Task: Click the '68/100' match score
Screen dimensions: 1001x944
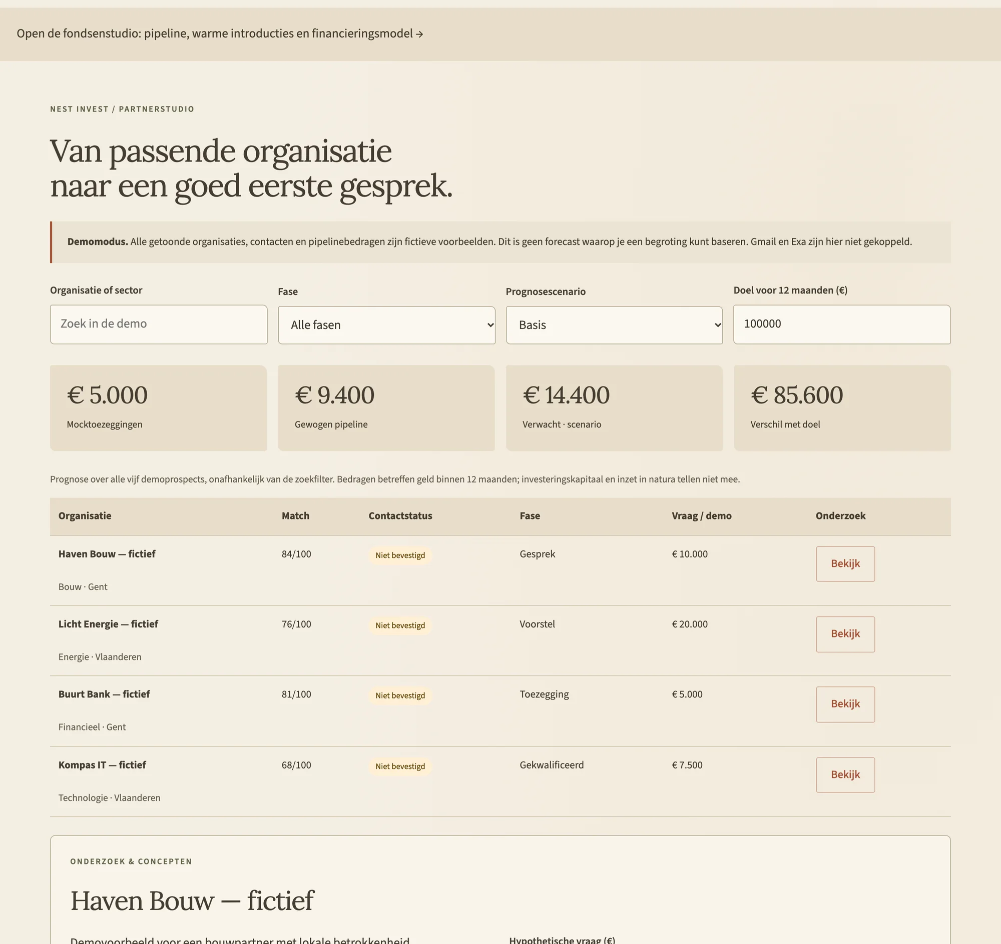Action: click(296, 765)
